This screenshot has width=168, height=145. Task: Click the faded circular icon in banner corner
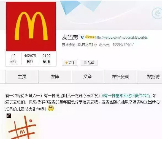[157, 13]
